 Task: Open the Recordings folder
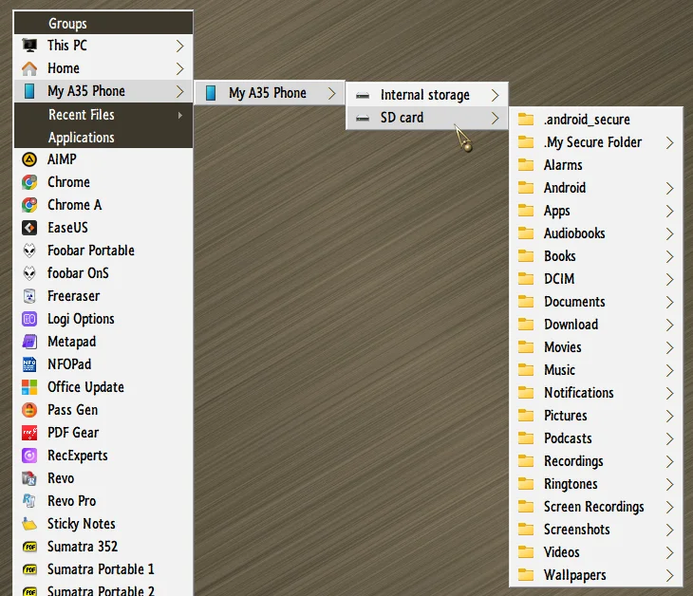[x=596, y=461]
